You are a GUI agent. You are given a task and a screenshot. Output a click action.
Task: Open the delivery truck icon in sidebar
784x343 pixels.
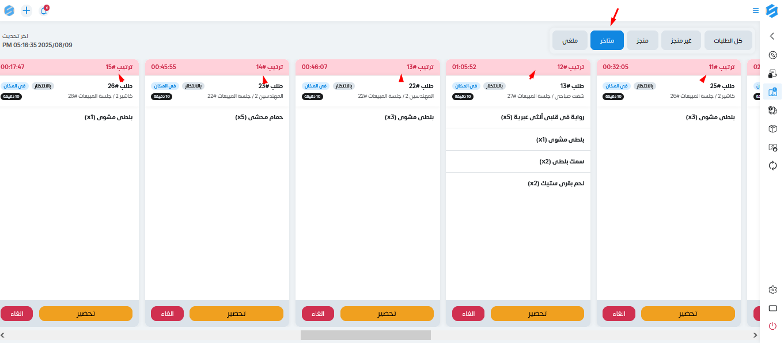(x=773, y=110)
